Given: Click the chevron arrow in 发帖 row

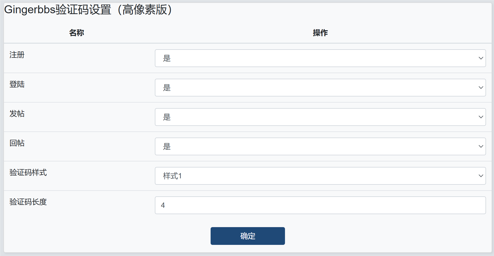Looking at the screenshot, I should pyautogui.click(x=481, y=117).
